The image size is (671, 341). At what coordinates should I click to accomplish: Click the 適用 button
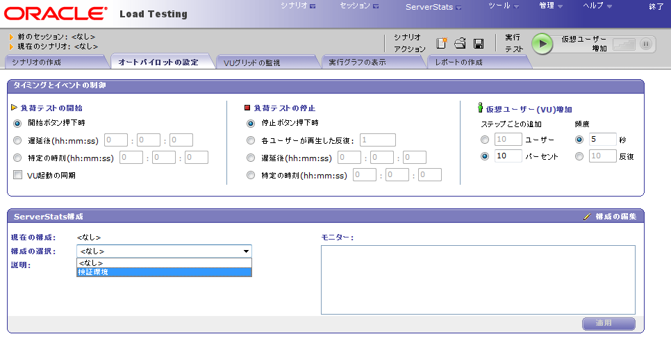[608, 323]
